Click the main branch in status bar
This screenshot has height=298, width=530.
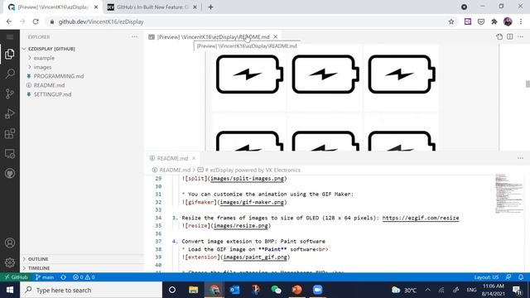click(45, 277)
